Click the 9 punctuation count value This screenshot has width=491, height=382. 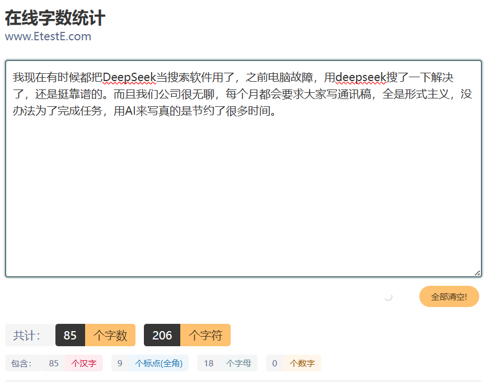click(x=120, y=363)
